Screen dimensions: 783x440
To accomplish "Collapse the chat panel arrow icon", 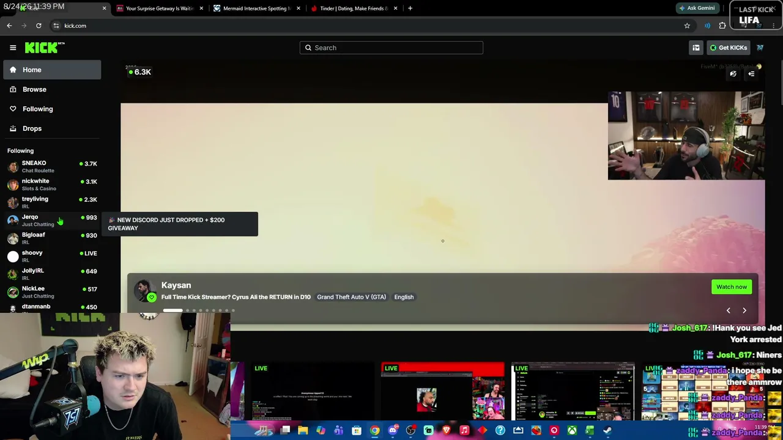I will coord(751,74).
